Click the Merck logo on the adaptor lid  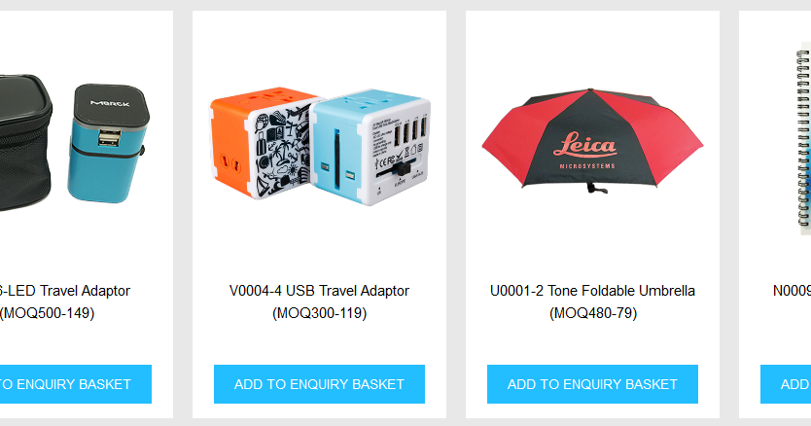click(x=110, y=103)
